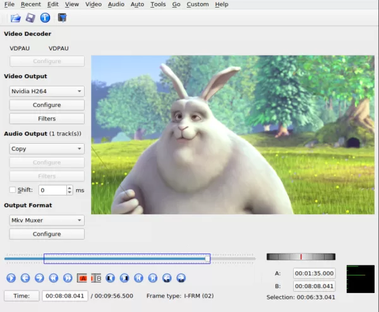Open the Audio menu
Screen dimensions: 379x312
[x=116, y=4]
